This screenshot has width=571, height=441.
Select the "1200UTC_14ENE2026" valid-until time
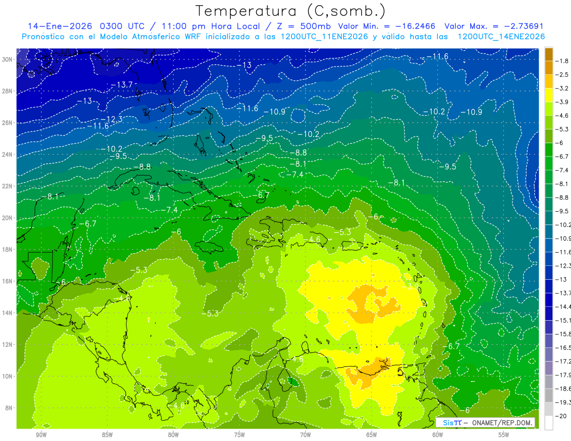501,37
